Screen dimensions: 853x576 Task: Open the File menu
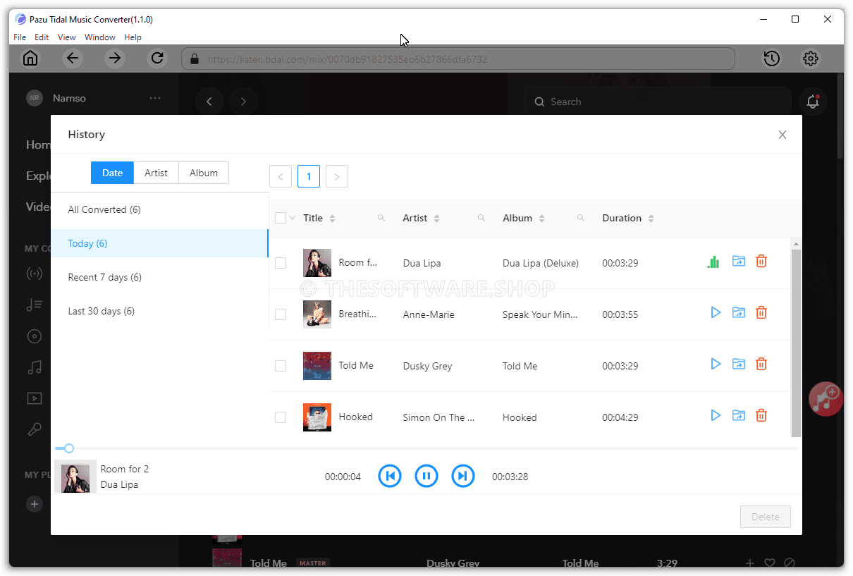20,37
